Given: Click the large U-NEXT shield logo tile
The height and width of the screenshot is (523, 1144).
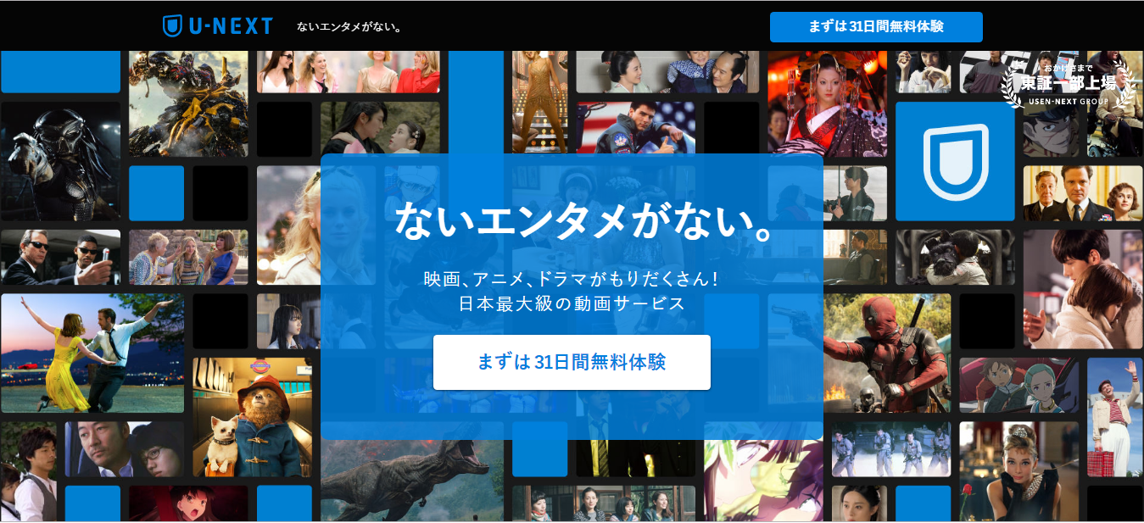Looking at the screenshot, I should 955,161.
